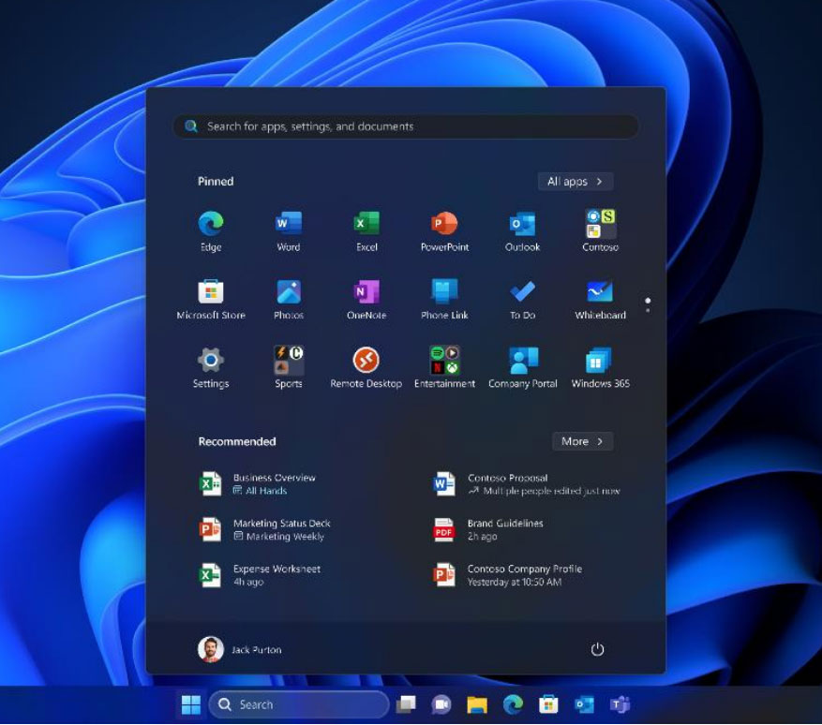This screenshot has width=822, height=725.
Task: Launch the Photos app
Action: click(289, 300)
